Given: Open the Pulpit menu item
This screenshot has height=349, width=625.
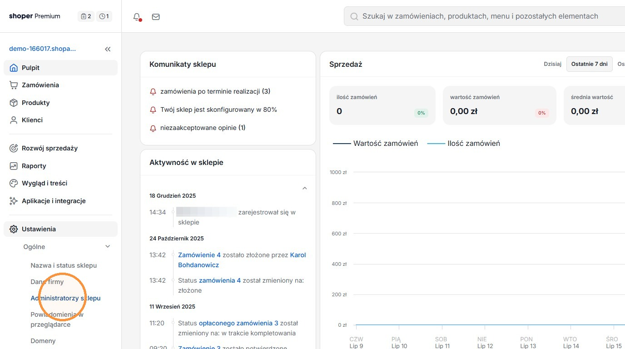Looking at the screenshot, I should (61, 68).
